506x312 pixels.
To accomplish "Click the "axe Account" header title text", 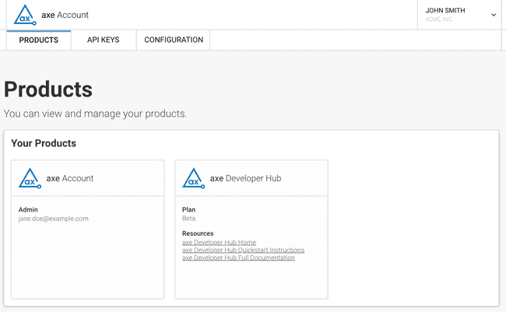I will [65, 15].
